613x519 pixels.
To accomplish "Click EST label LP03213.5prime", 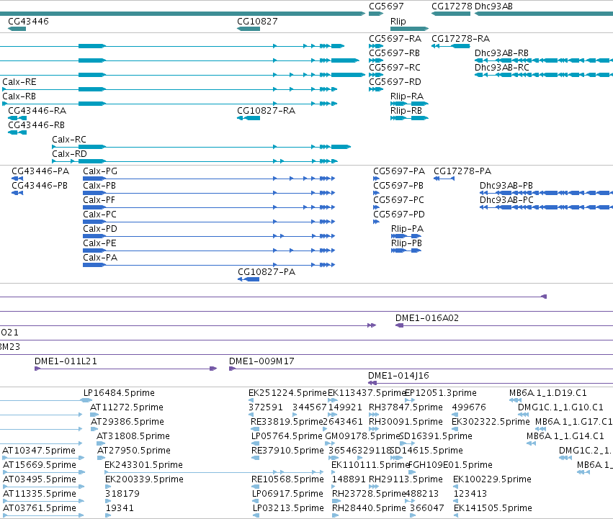I will (x=288, y=509).
